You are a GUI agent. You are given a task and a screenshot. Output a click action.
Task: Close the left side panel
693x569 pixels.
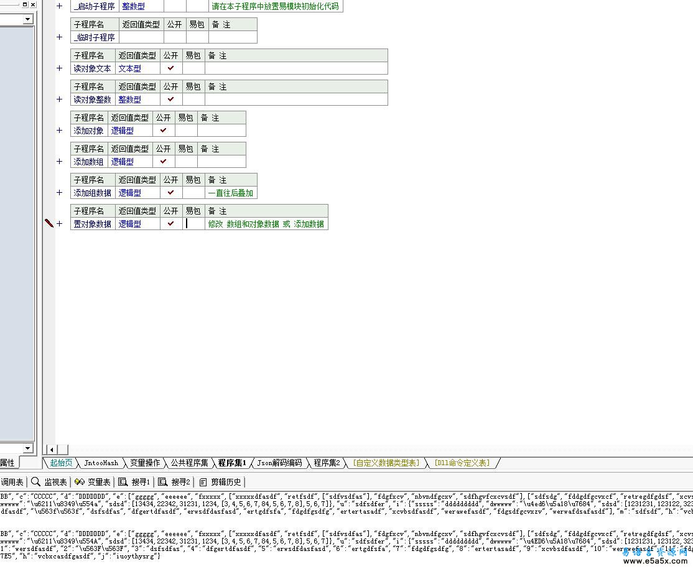[x=33, y=4]
